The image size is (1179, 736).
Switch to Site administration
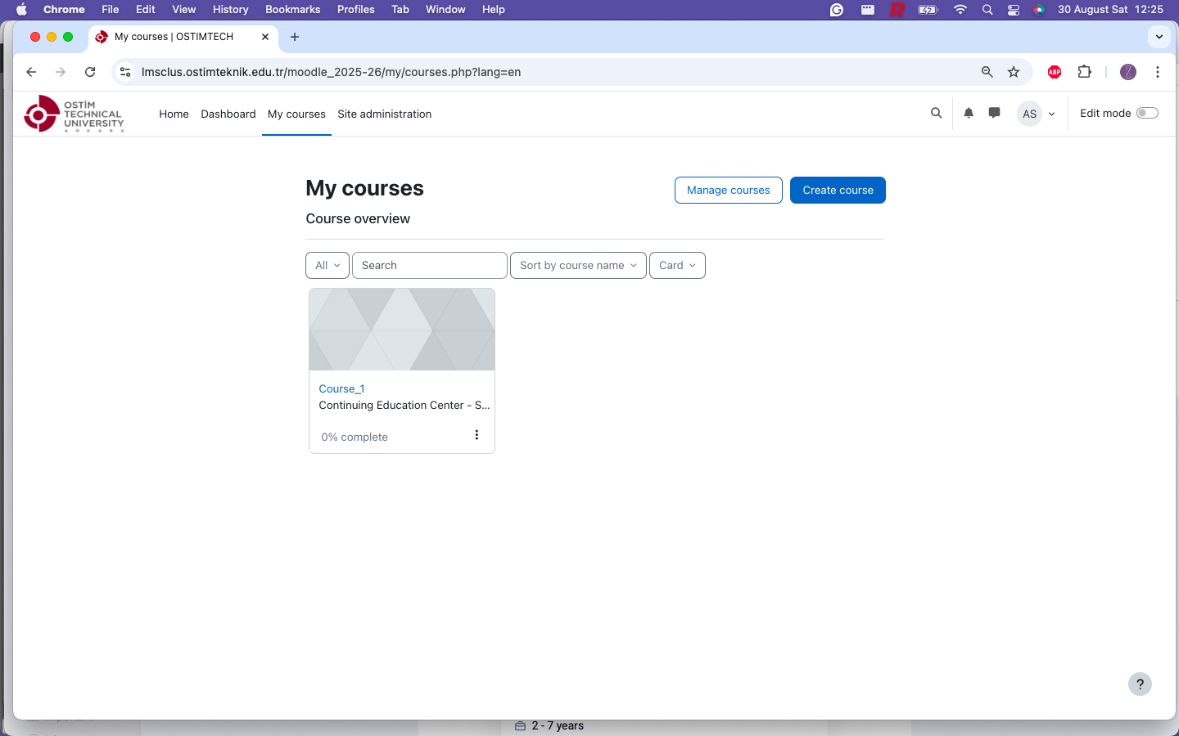click(x=385, y=114)
